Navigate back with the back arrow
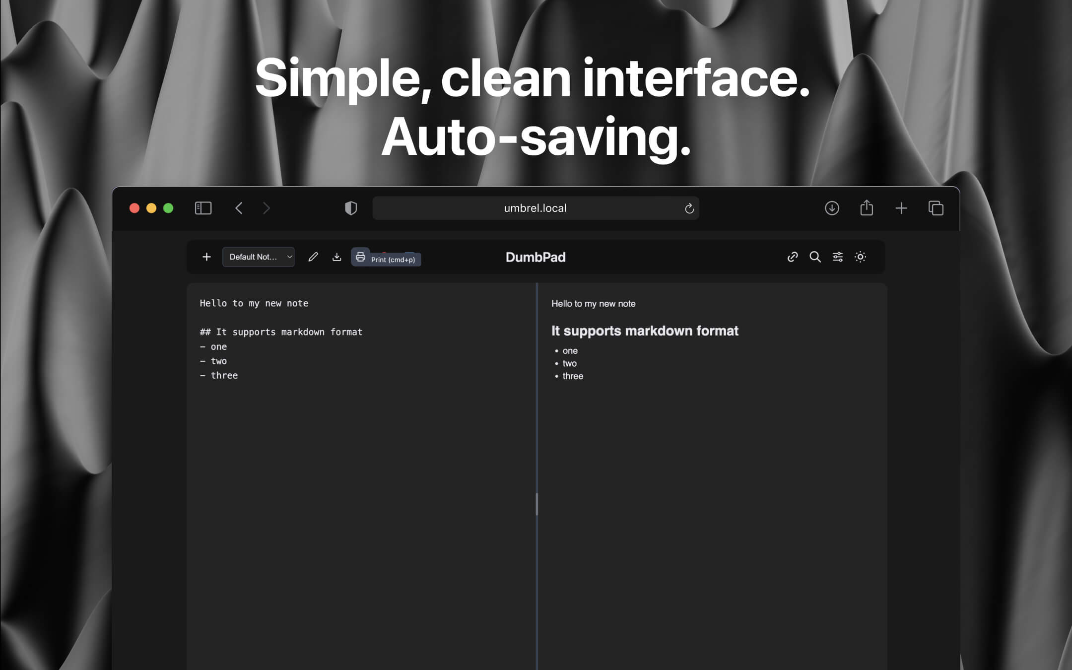Screen dimensions: 1072x670 (x=239, y=208)
